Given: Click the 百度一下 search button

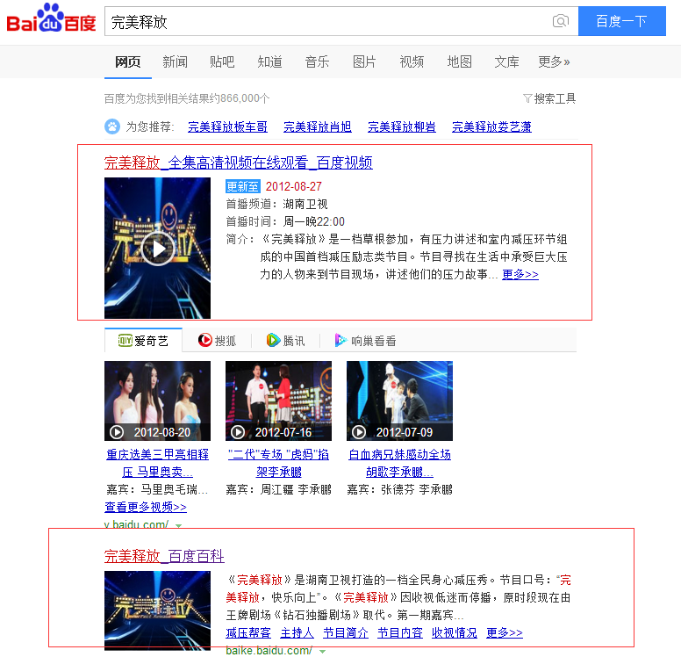Looking at the screenshot, I should point(621,21).
